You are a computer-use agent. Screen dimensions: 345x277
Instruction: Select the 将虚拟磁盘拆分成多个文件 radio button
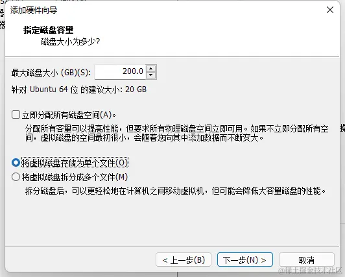click(x=16, y=177)
